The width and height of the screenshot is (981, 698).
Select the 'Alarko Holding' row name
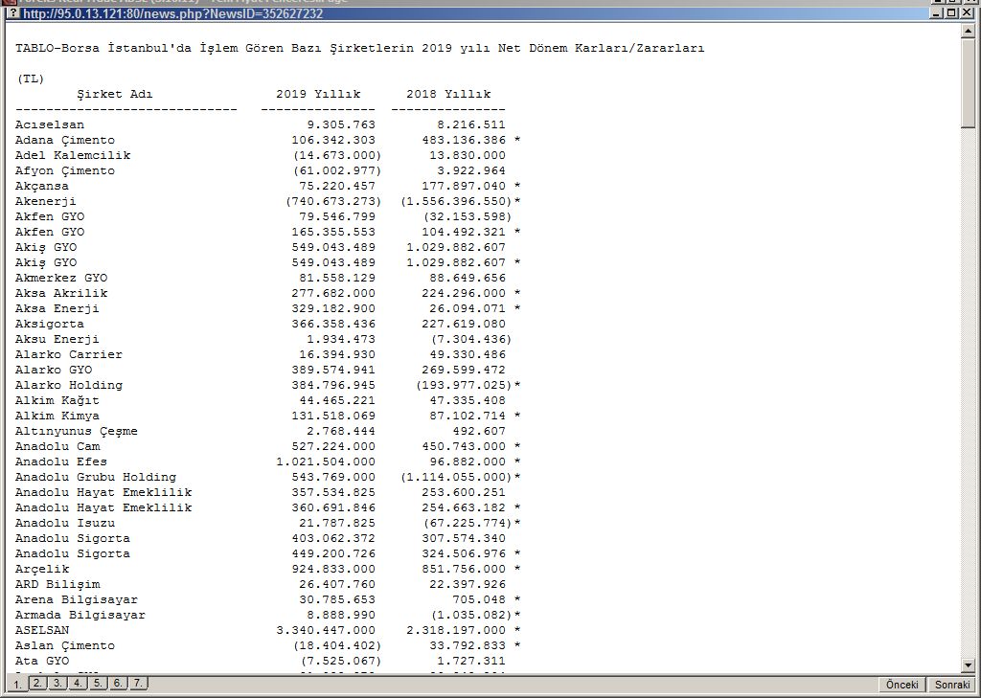point(69,385)
